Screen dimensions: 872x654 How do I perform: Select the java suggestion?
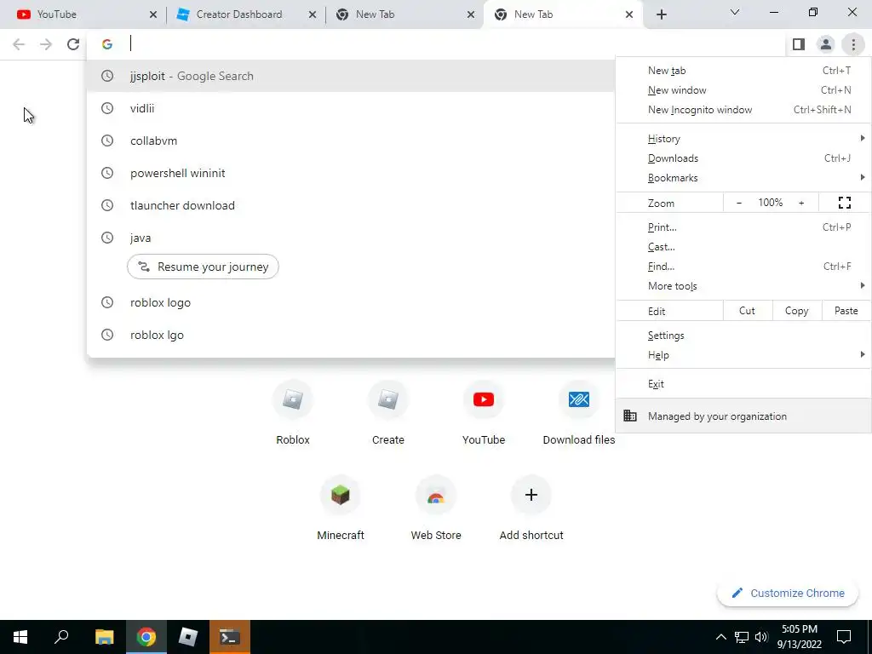pyautogui.click(x=351, y=238)
